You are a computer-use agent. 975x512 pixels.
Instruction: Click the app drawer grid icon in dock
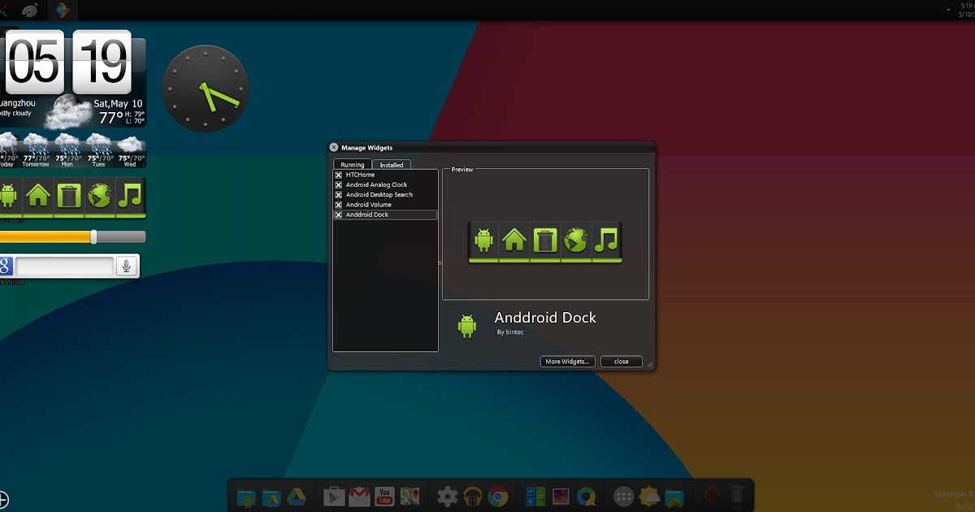tap(623, 496)
